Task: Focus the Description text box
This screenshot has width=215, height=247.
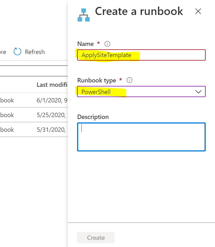Action: tap(141, 137)
